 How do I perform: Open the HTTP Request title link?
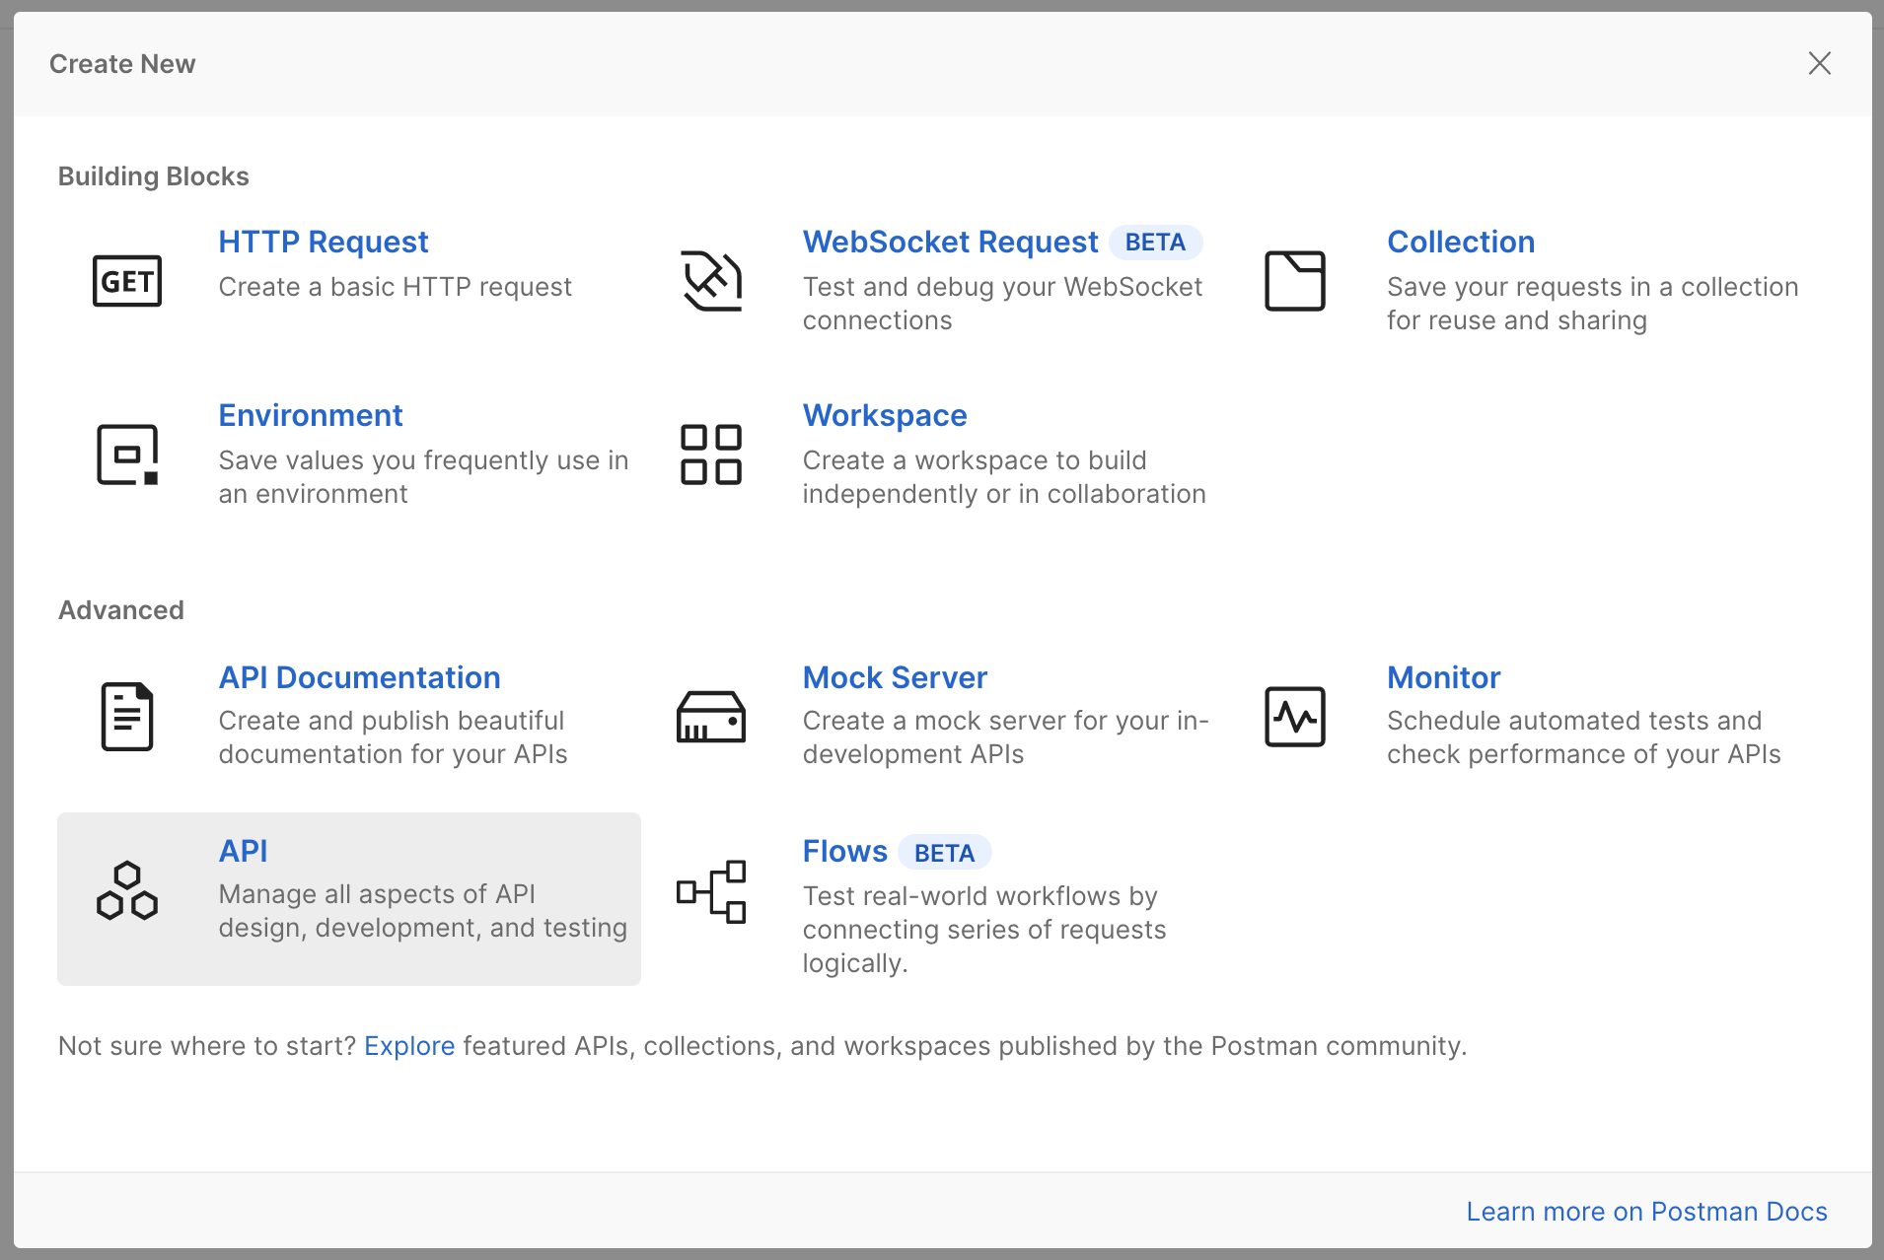(x=324, y=242)
